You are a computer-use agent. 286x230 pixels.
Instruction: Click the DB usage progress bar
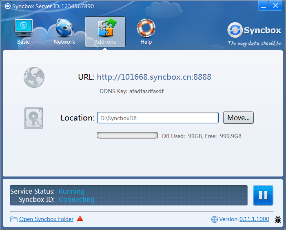[127, 135]
